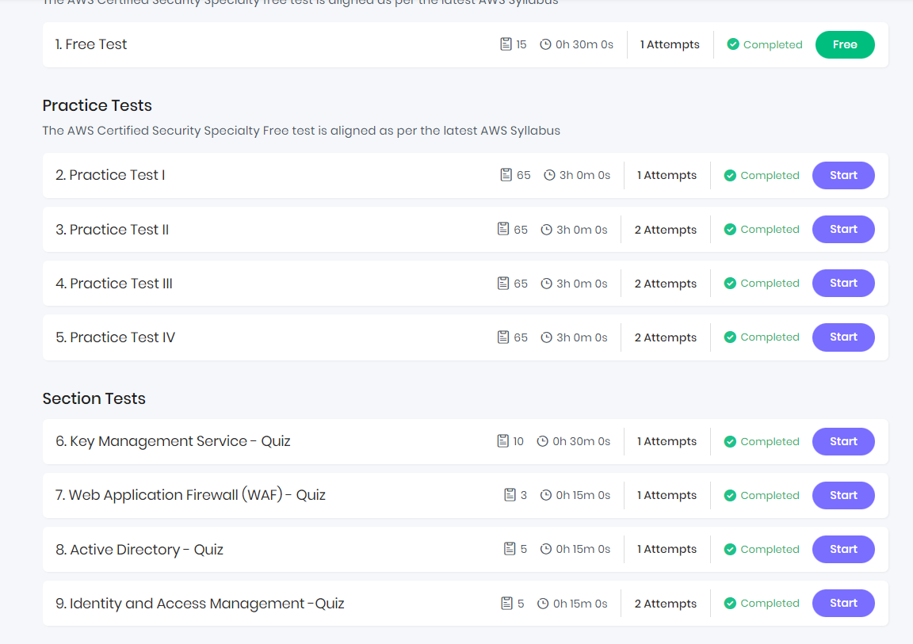
Task: Click the question count icon for Practice Test I
Action: click(x=506, y=174)
